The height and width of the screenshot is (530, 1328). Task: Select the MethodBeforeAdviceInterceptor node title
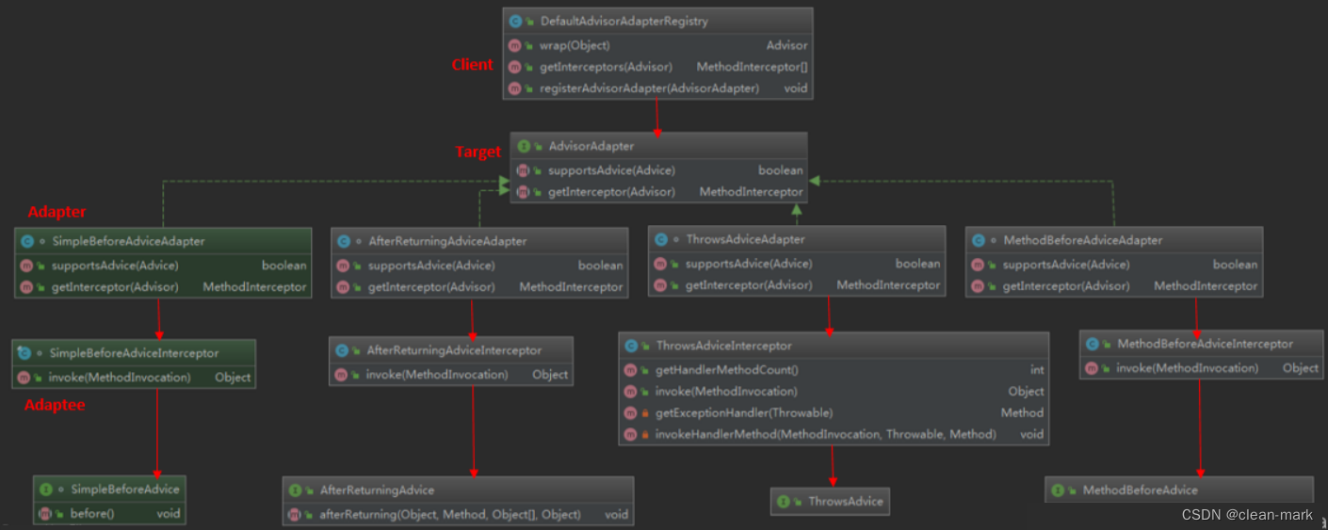pyautogui.click(x=1205, y=345)
